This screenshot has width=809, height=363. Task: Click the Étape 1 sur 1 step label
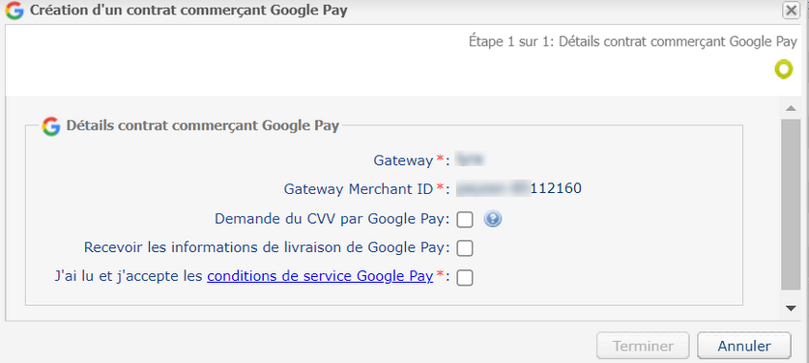(633, 42)
